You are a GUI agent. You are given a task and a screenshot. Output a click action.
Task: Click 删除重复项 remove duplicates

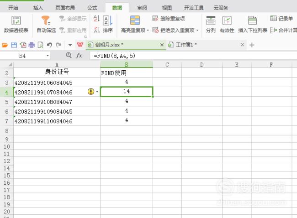click(x=169, y=19)
